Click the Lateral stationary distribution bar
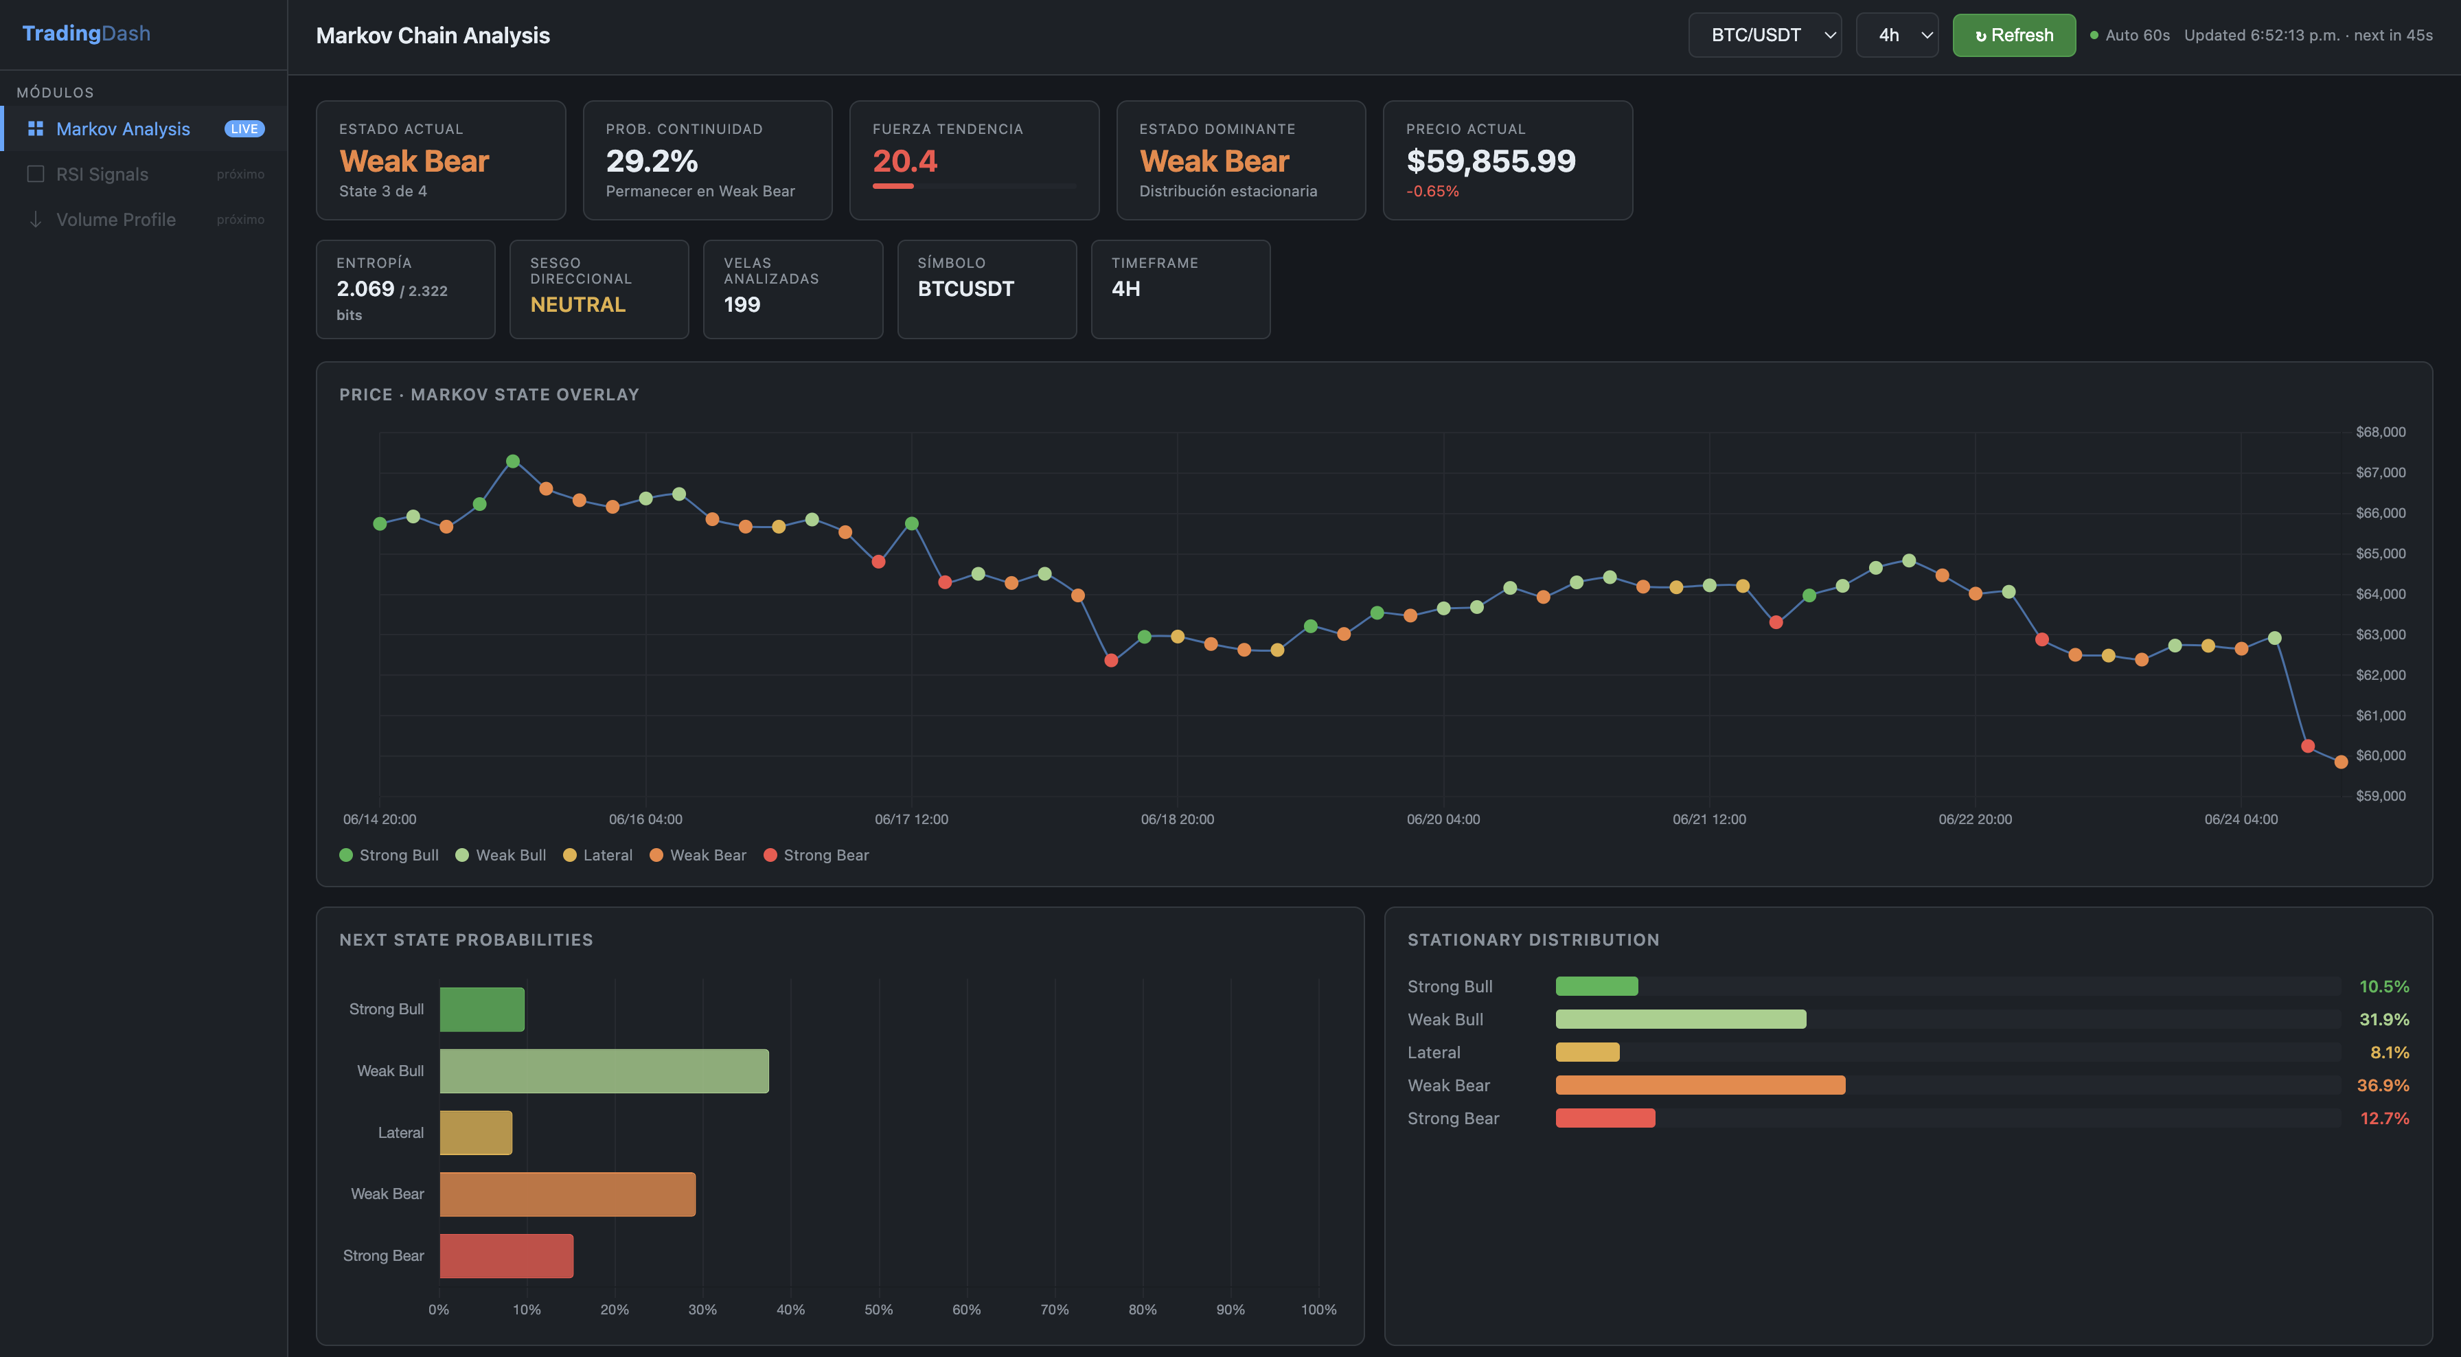 pos(1588,1052)
